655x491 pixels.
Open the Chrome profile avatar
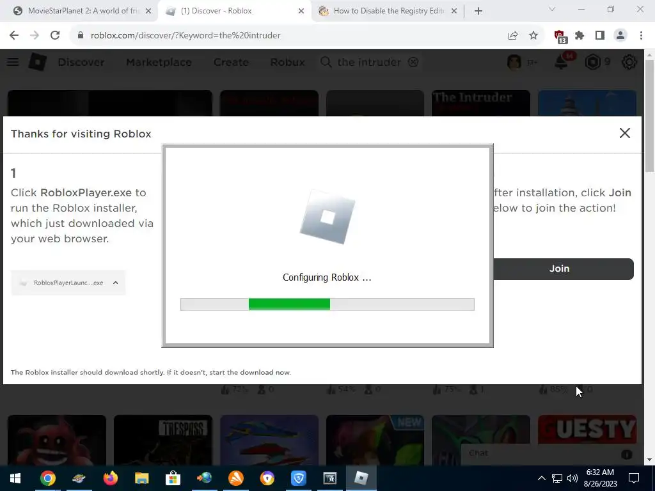620,36
